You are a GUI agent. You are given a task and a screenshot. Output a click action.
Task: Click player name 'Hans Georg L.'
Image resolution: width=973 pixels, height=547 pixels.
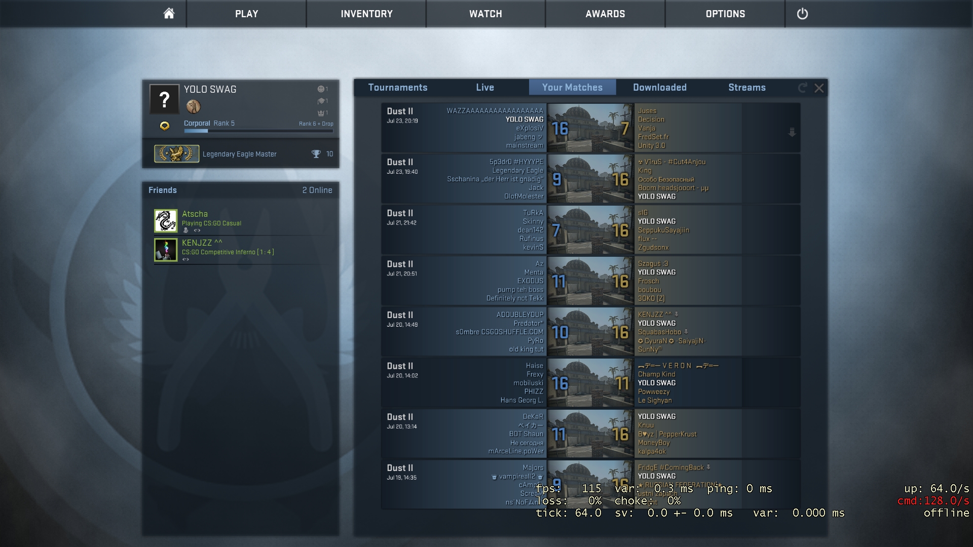tap(521, 401)
